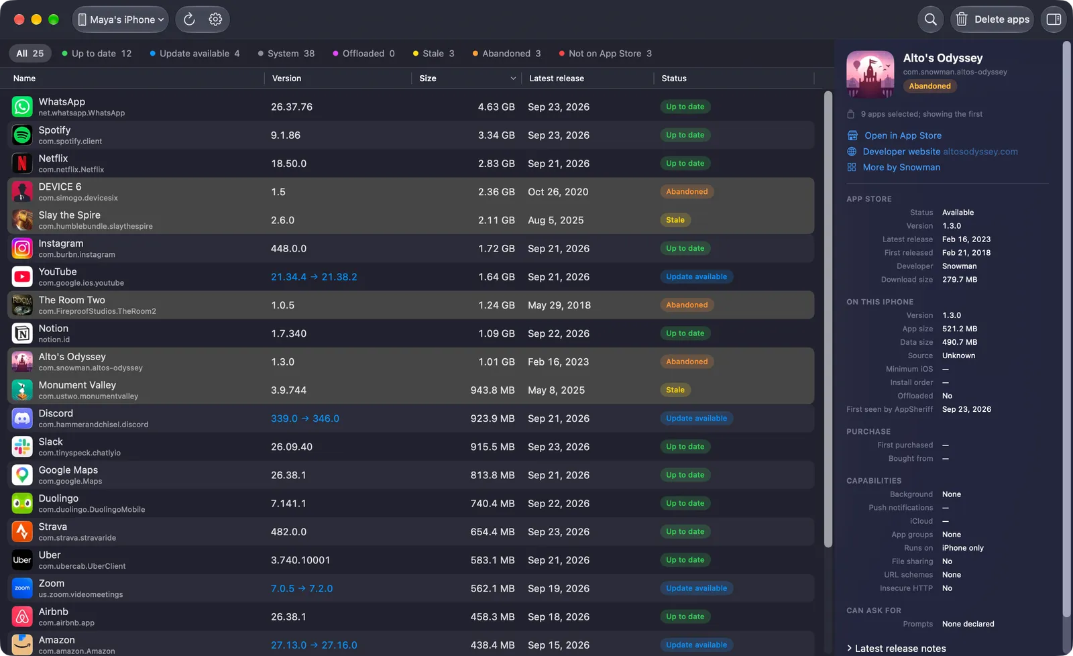Click The Room Two app icon

pos(22,305)
